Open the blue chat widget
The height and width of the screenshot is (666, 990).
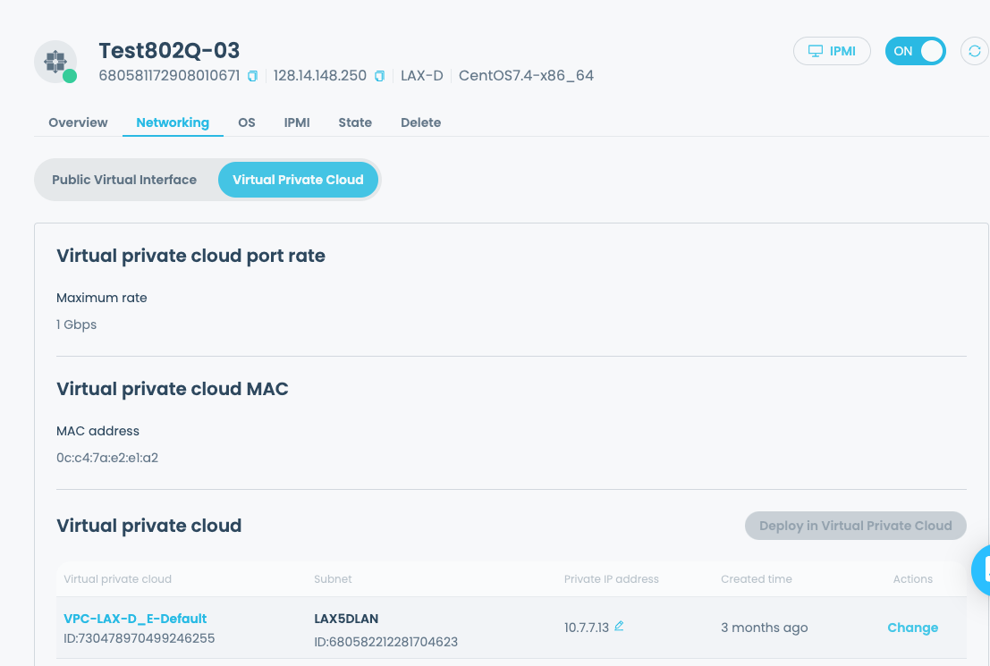[982, 569]
